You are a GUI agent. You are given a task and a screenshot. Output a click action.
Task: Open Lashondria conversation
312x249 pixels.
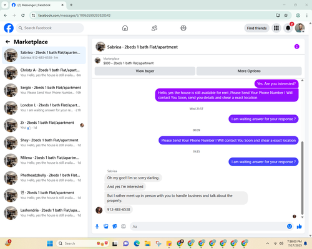click(44, 213)
